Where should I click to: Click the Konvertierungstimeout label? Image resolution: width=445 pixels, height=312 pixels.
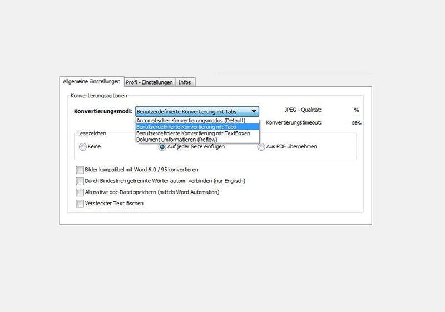(x=294, y=123)
